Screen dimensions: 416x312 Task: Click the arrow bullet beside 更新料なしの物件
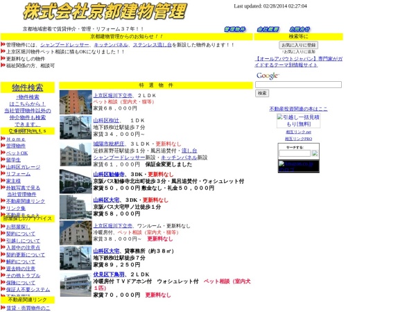point(3,59)
